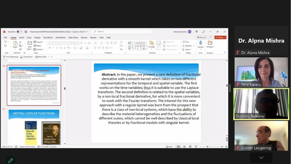Open the File menu

[5, 37]
